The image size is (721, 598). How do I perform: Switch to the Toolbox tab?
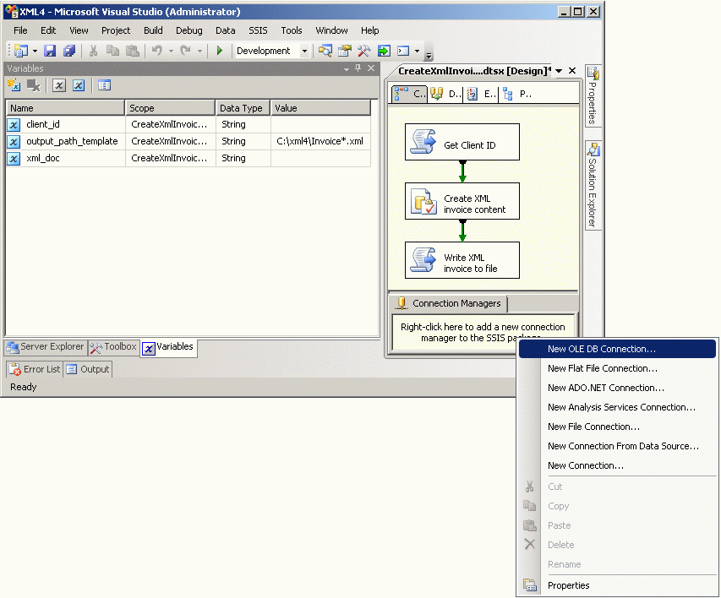pyautogui.click(x=114, y=347)
